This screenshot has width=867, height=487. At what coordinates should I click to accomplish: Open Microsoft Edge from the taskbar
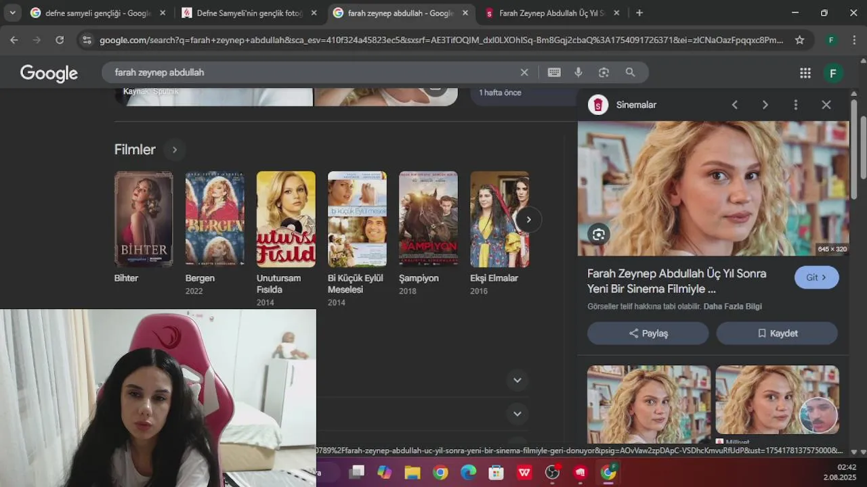coord(469,472)
